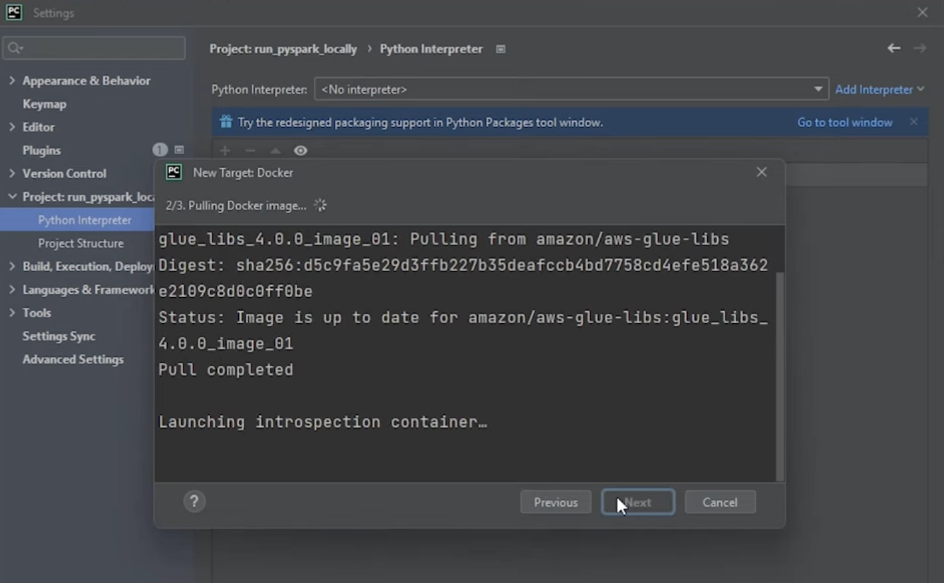Toggle show early releases eye icon
Viewport: 944px width, 583px height.
(301, 151)
